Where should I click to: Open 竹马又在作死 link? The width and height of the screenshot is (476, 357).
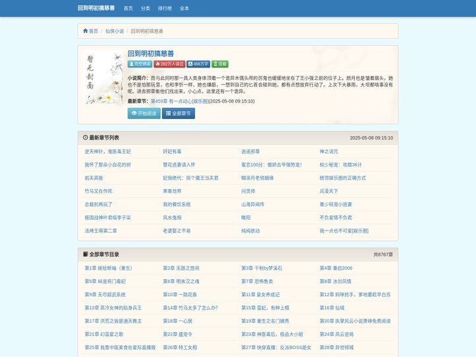point(99,191)
